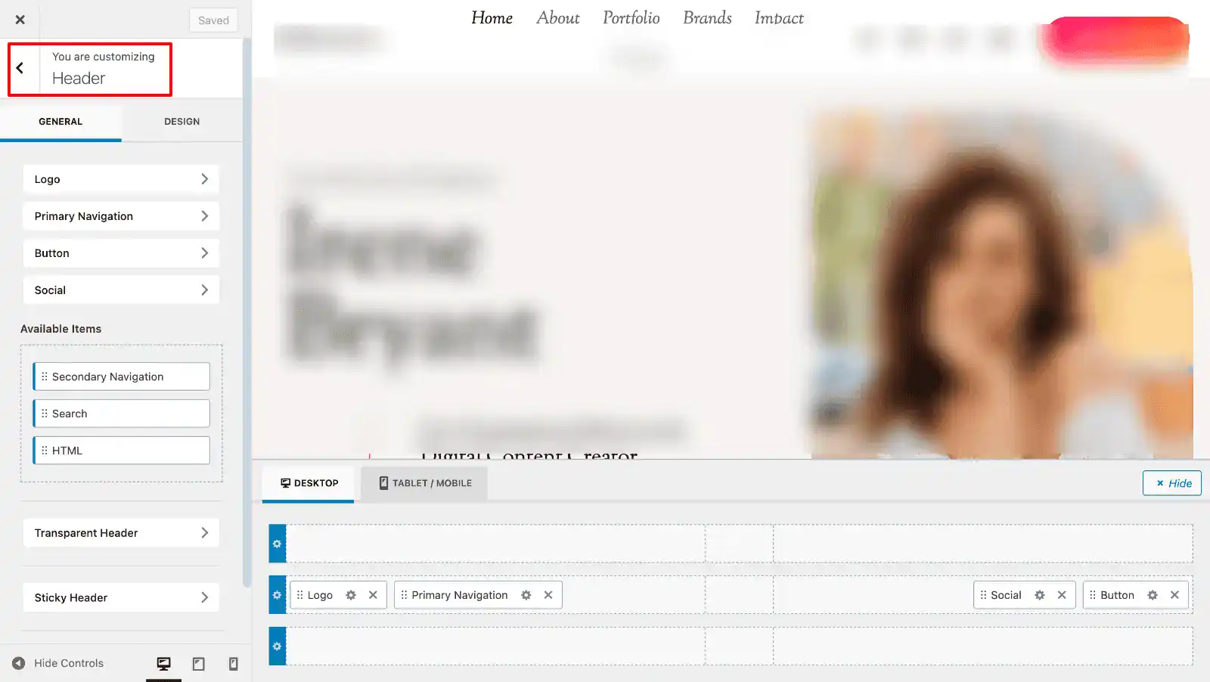Image resolution: width=1210 pixels, height=682 pixels.
Task: Remove the Social element from header
Action: pos(1062,595)
